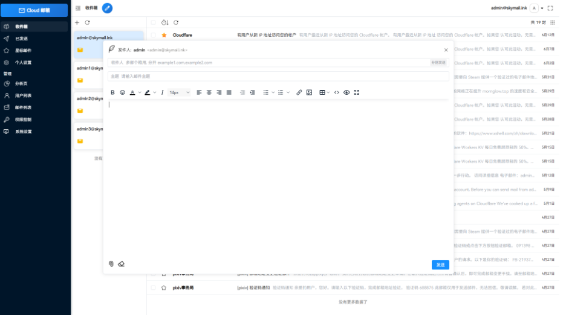Open 星标邮件 starred mail
This screenshot has width=566, height=317.
point(34,51)
